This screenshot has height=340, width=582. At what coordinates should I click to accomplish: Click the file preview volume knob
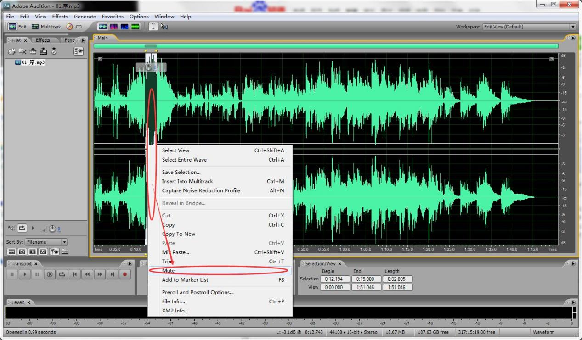[52, 229]
